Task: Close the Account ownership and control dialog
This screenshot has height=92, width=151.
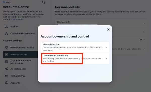Action: (108, 29)
